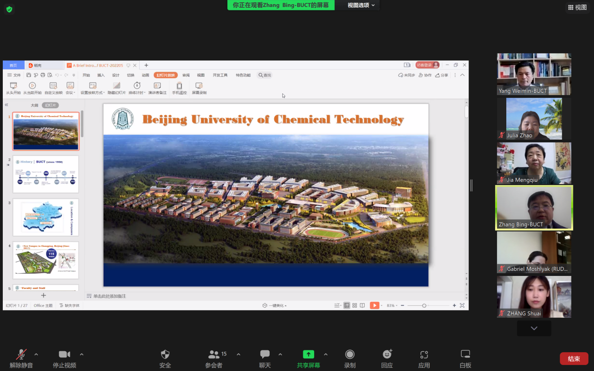Open the 动画 animation ribbon tab
594x371 pixels.
tap(145, 75)
